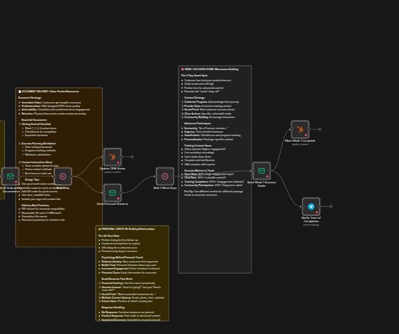Click 'Psychology Behind Personal Touch:' heading
This screenshot has height=334, width=399.
(122, 257)
